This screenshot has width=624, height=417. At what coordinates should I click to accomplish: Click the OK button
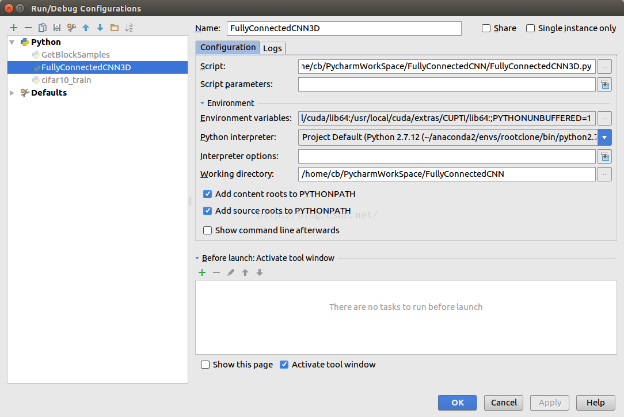tap(458, 403)
